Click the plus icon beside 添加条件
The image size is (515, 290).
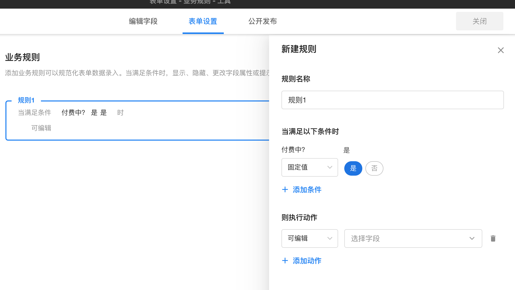[x=285, y=190]
